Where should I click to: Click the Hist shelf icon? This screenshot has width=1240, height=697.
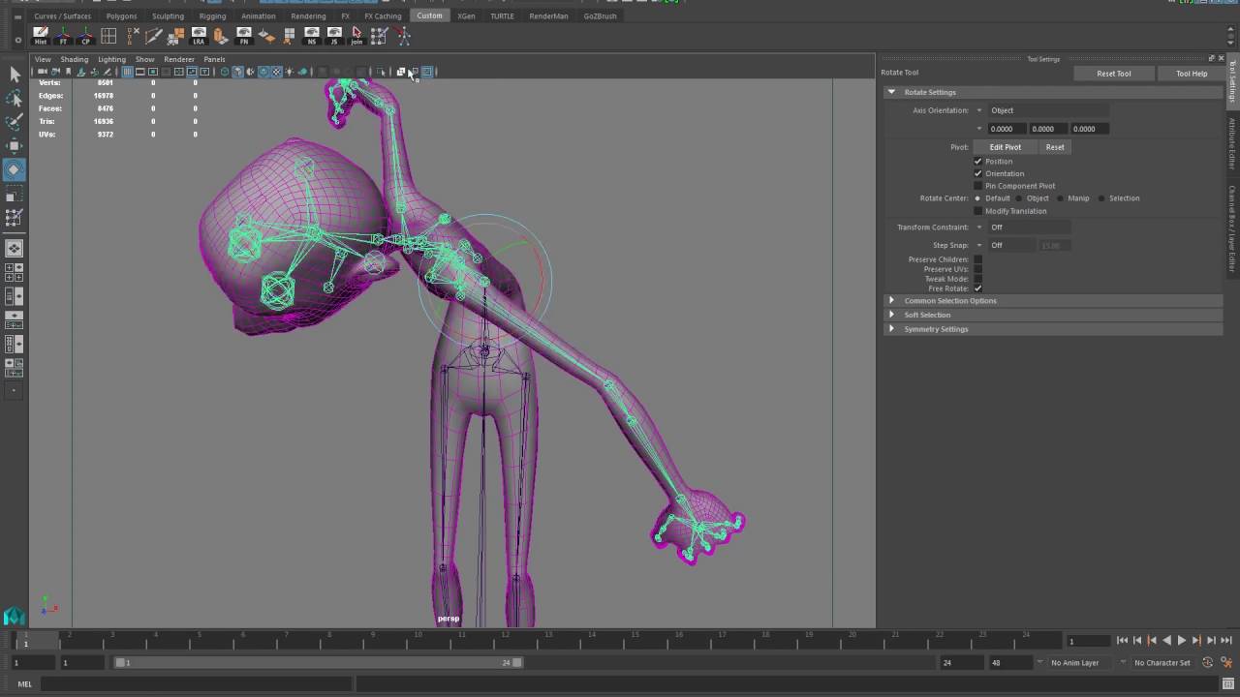tap(40, 36)
